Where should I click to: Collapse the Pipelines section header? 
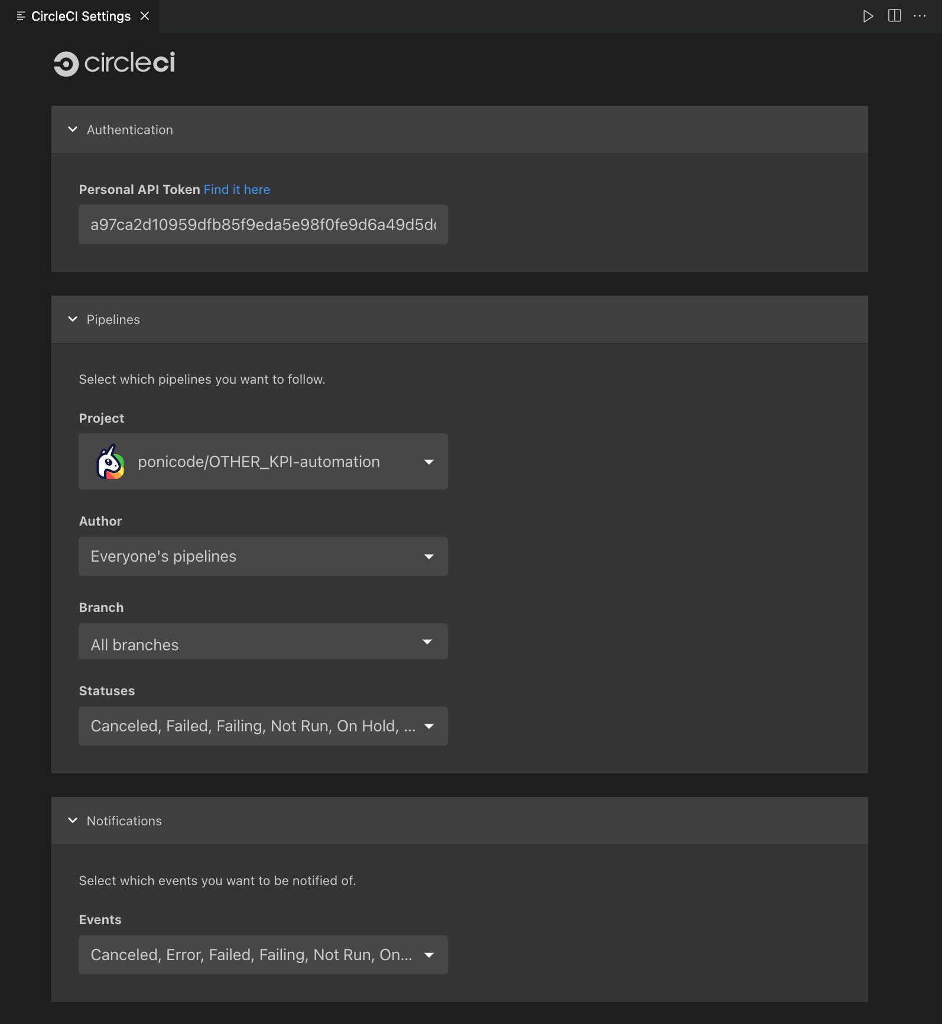point(112,319)
